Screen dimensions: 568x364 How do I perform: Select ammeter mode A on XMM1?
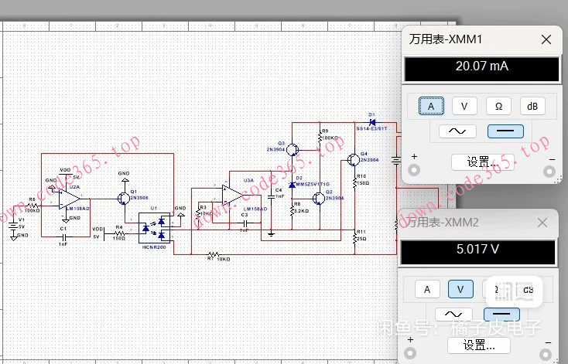click(431, 106)
